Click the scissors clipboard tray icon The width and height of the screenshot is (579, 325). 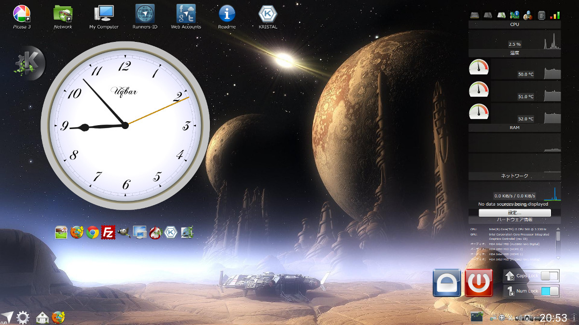511,318
